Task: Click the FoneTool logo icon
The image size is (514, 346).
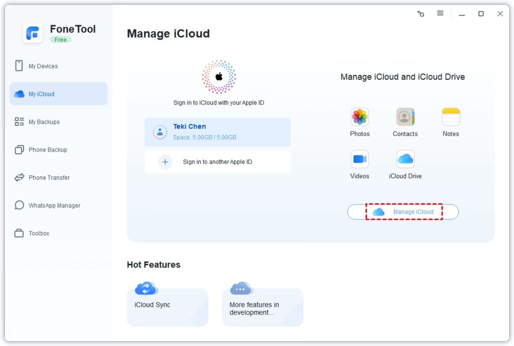Action: [x=33, y=33]
